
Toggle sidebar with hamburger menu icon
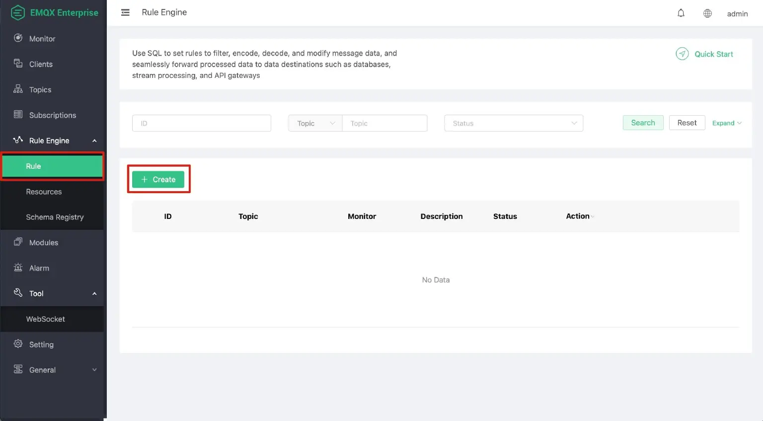[125, 12]
